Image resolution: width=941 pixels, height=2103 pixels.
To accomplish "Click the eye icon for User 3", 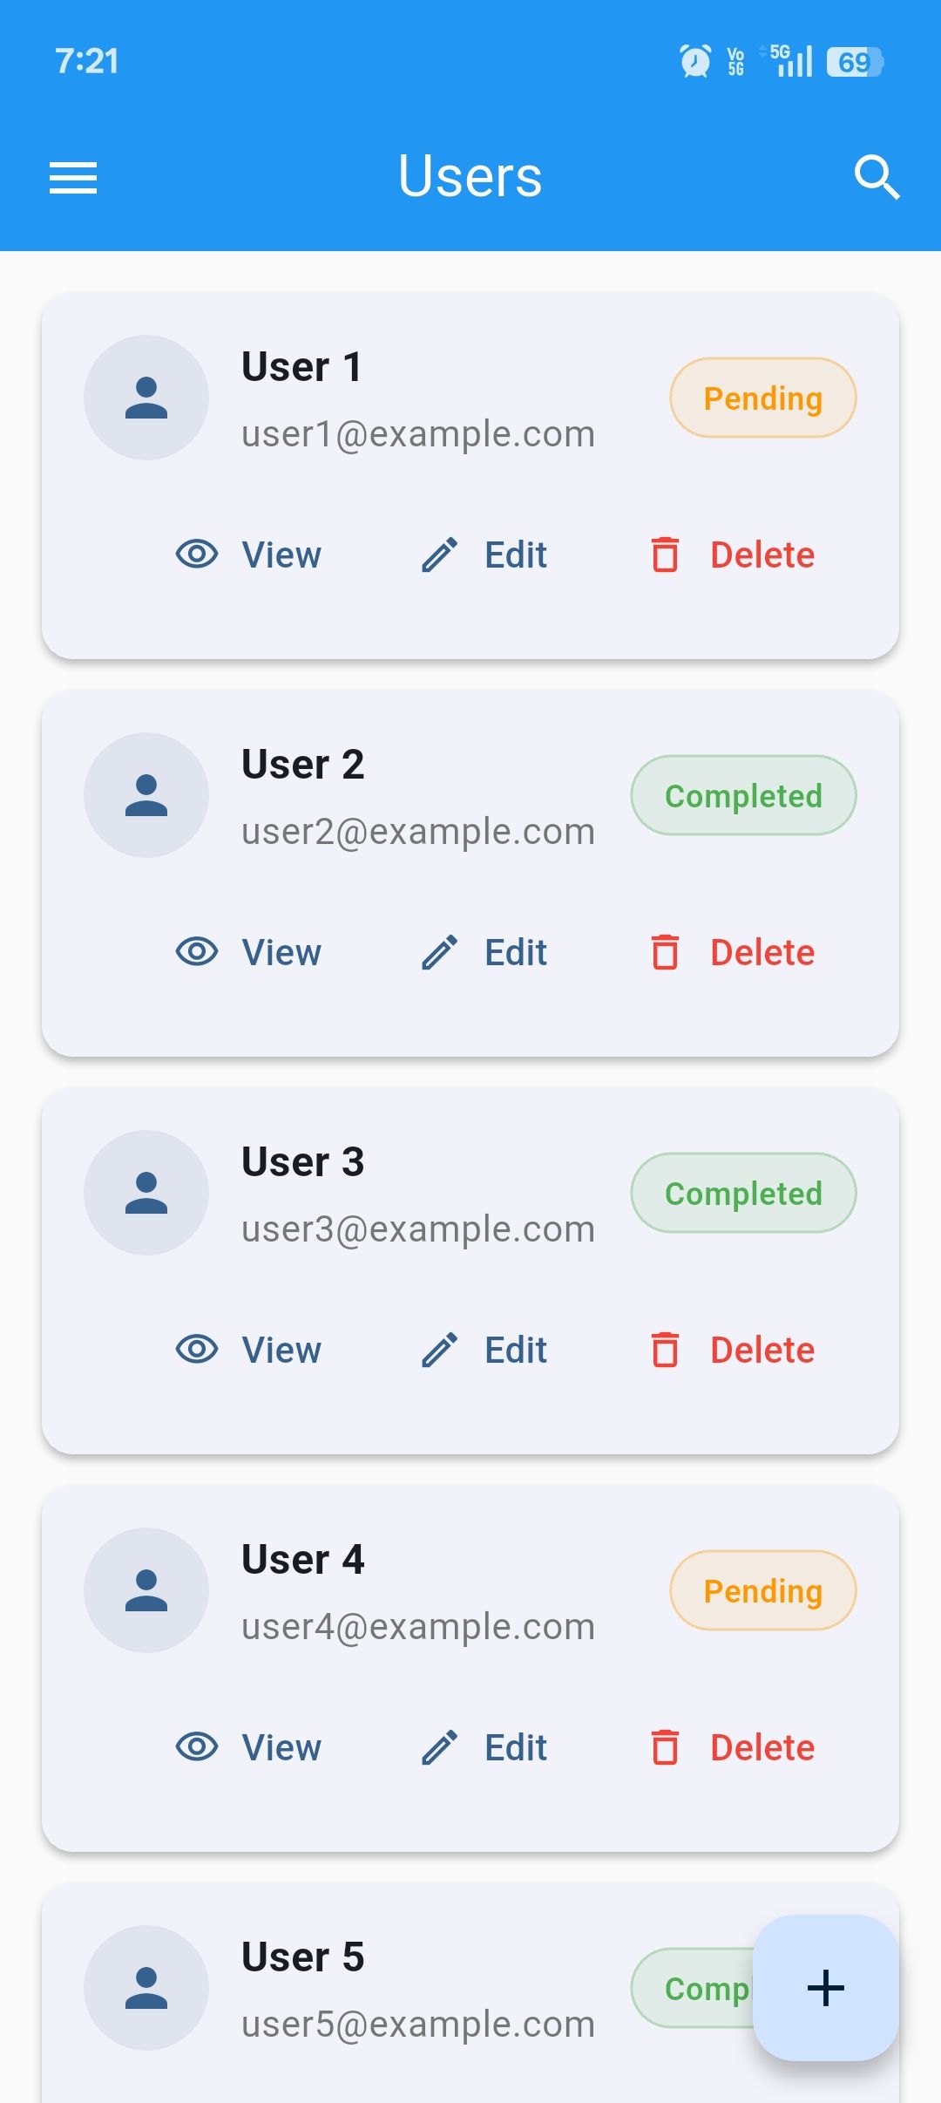I will pos(197,1350).
